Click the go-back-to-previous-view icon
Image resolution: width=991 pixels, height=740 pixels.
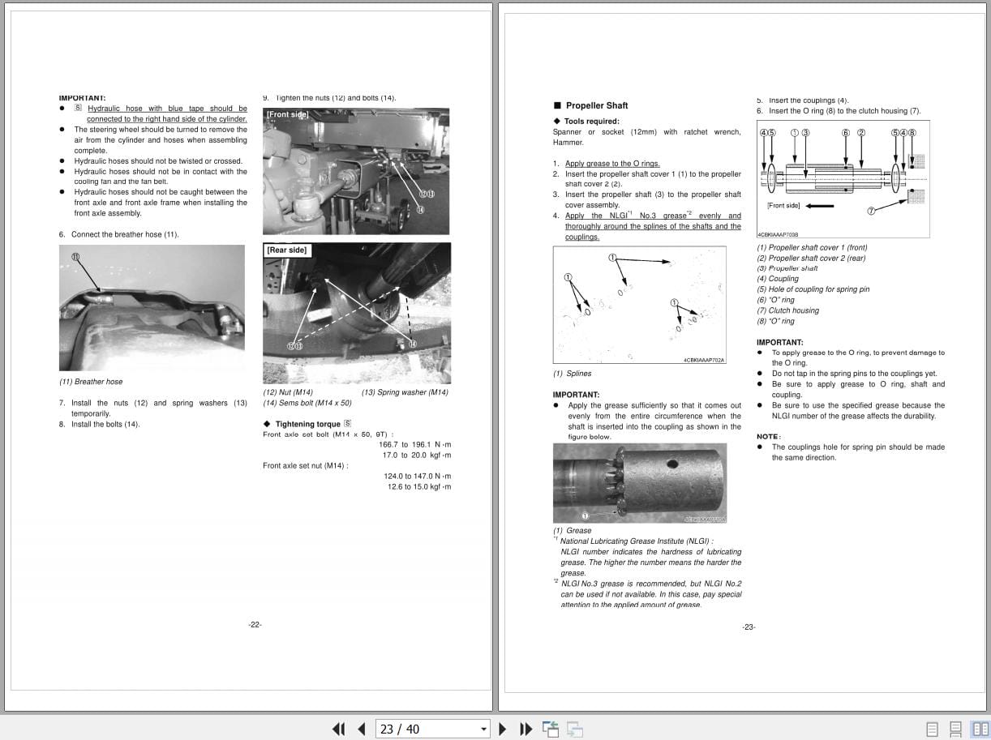[551, 729]
